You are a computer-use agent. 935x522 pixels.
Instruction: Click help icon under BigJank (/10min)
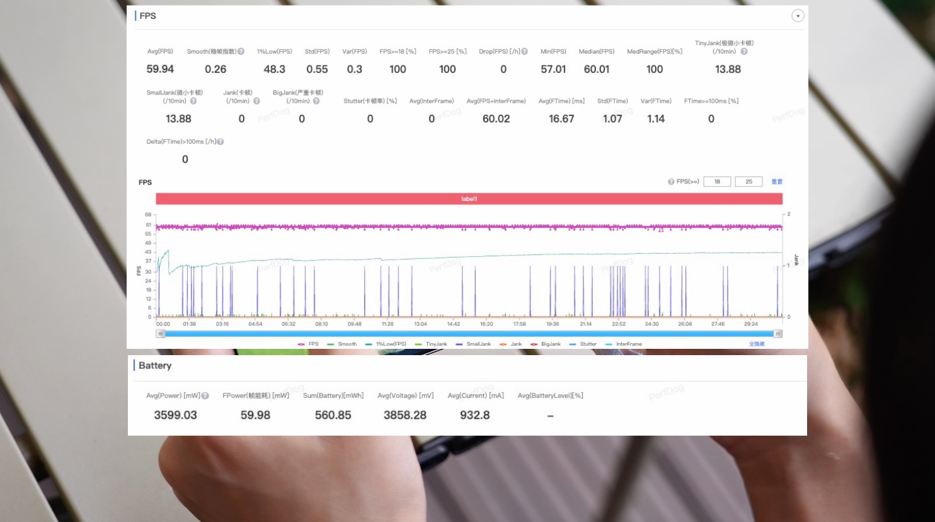(x=316, y=101)
